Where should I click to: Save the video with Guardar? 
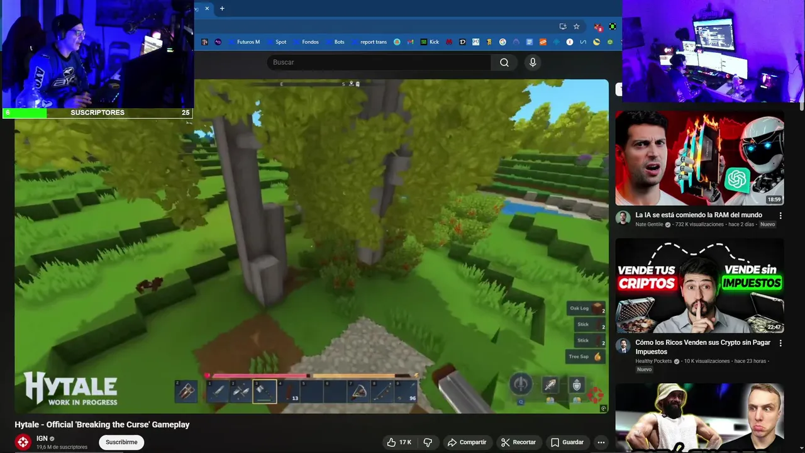click(567, 442)
